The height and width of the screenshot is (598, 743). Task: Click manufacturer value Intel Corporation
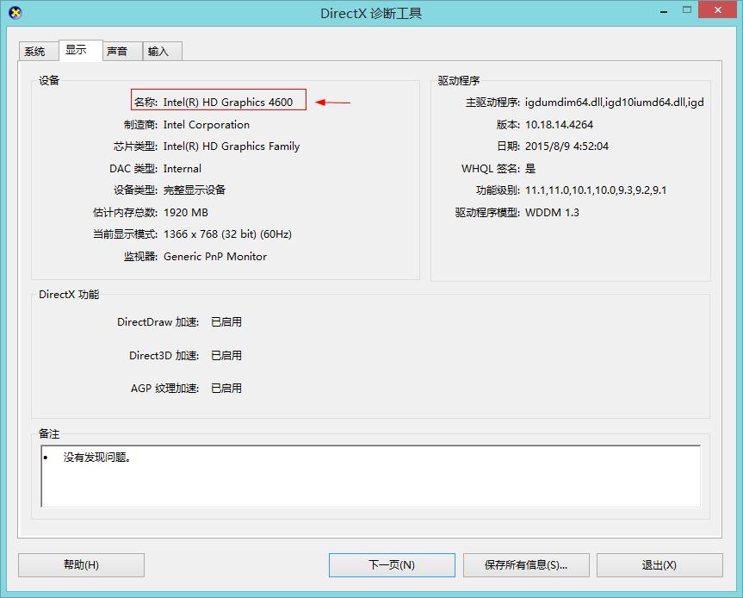tap(206, 125)
